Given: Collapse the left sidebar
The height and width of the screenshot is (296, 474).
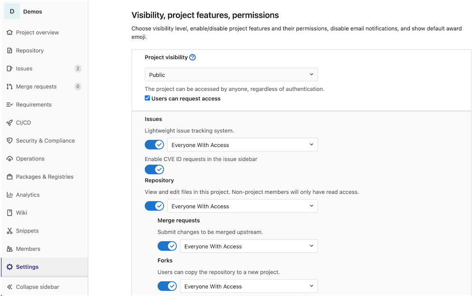Looking at the screenshot, I should 37,287.
